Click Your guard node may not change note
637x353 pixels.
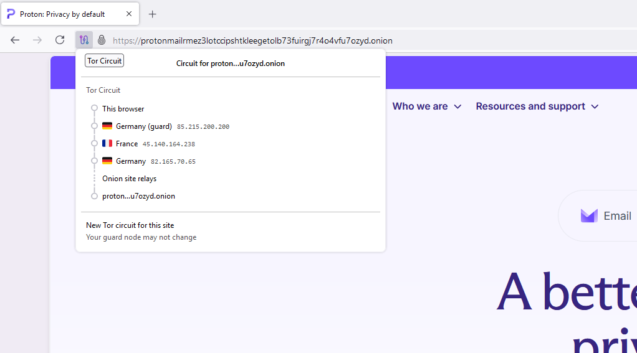[x=141, y=237]
